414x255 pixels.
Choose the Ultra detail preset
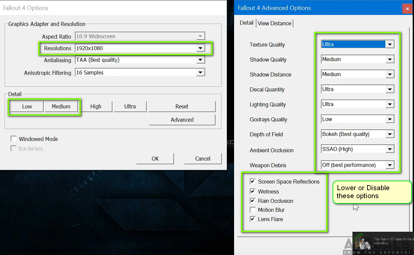point(130,106)
